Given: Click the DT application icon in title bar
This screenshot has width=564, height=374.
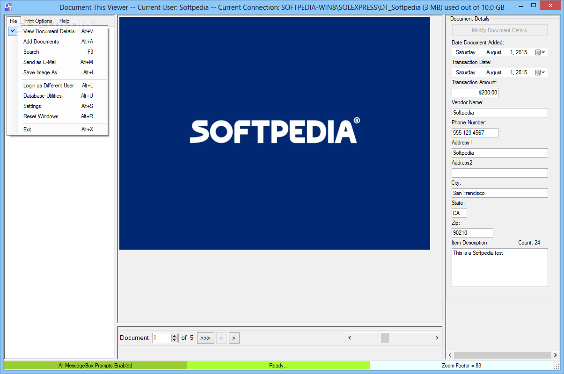Looking at the screenshot, I should [x=8, y=7].
